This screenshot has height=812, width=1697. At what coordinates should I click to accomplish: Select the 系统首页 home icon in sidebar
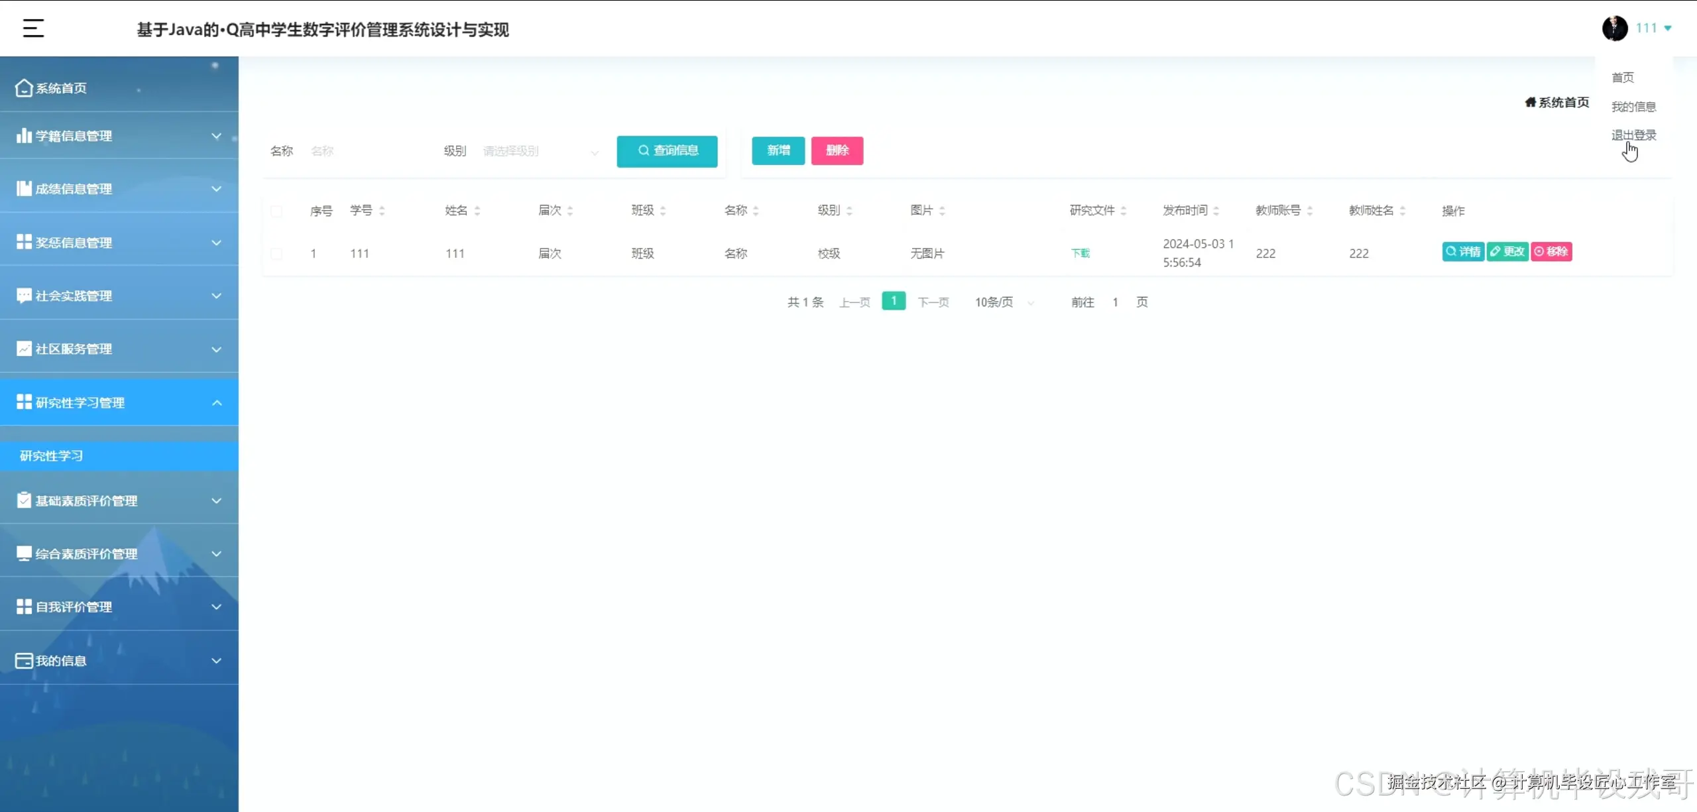click(23, 87)
